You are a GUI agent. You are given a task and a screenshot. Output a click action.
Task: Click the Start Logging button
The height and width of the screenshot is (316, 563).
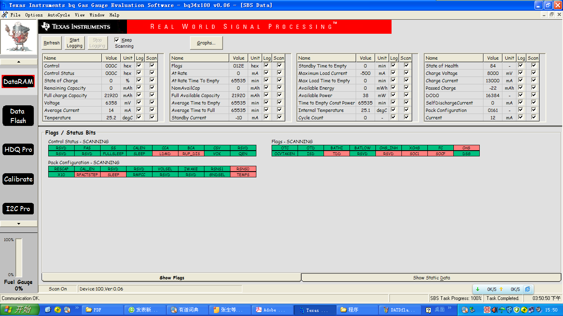pos(75,43)
